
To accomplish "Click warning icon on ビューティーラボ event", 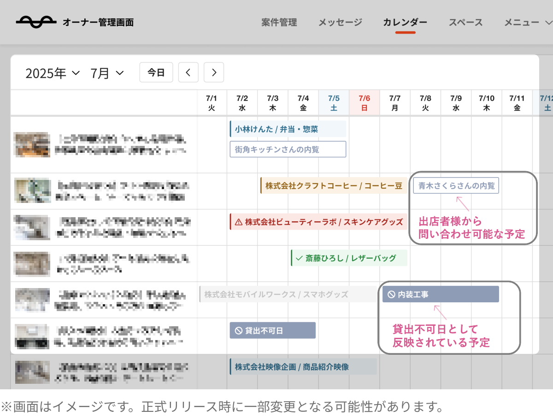I will (x=238, y=222).
